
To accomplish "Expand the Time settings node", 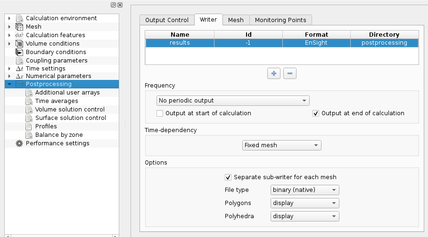I will tap(9, 69).
